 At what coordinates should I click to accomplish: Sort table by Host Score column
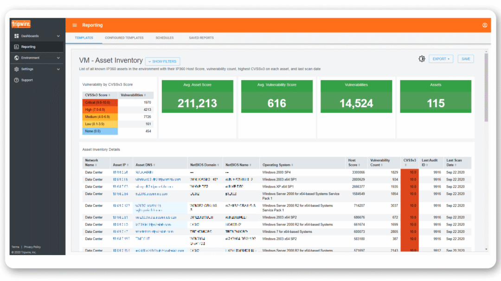(x=353, y=162)
